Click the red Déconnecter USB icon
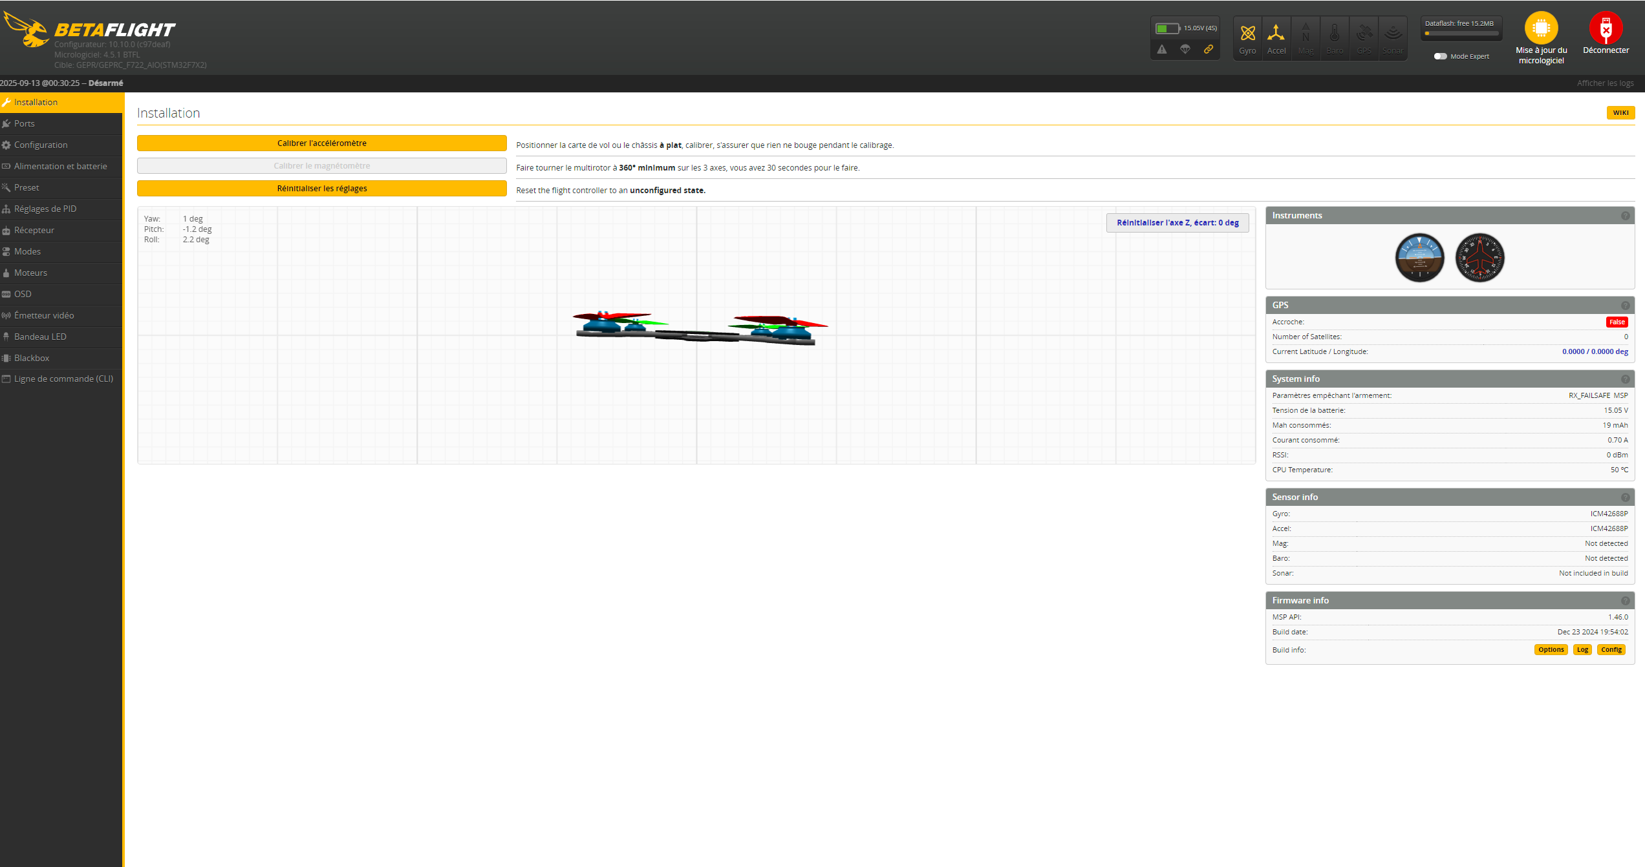This screenshot has width=1645, height=867. pos(1606,28)
